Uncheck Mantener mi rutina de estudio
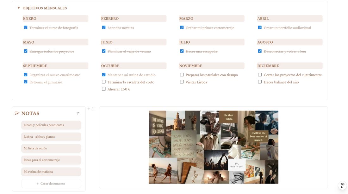Screen dimensions: 348x194 coord(104,75)
